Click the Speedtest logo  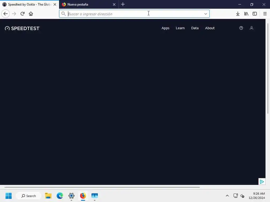point(22,28)
